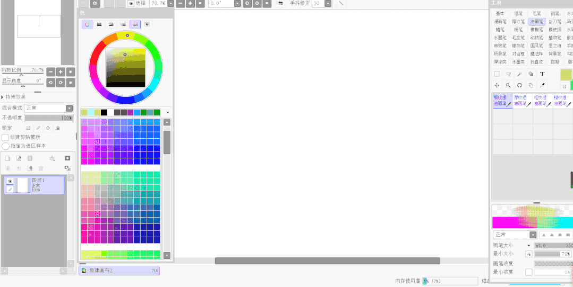The height and width of the screenshot is (287, 573).
Task: Click the apply-mask icon in layer panel
Action: (x=67, y=168)
